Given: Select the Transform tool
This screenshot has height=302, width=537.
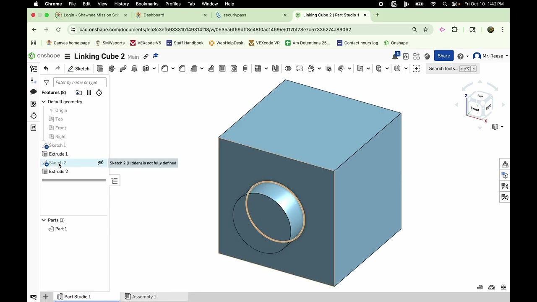Looking at the screenshot, I should tap(311, 68).
